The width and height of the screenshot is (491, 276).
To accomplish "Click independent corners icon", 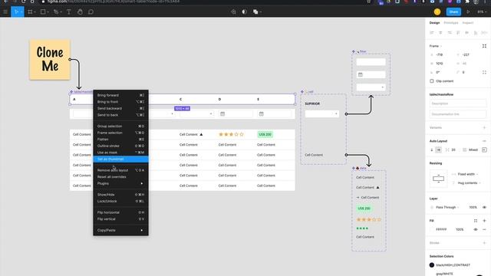I will coord(484,72).
